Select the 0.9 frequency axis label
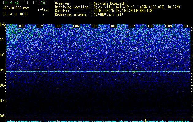193x122 pixels. [x=2, y=70]
